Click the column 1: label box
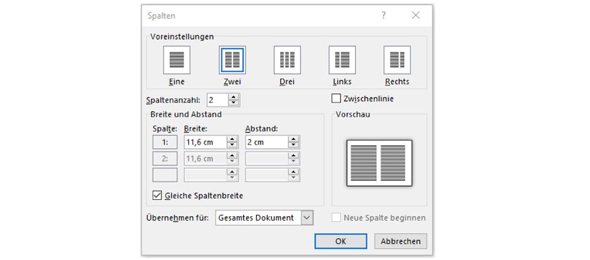 click(165, 142)
